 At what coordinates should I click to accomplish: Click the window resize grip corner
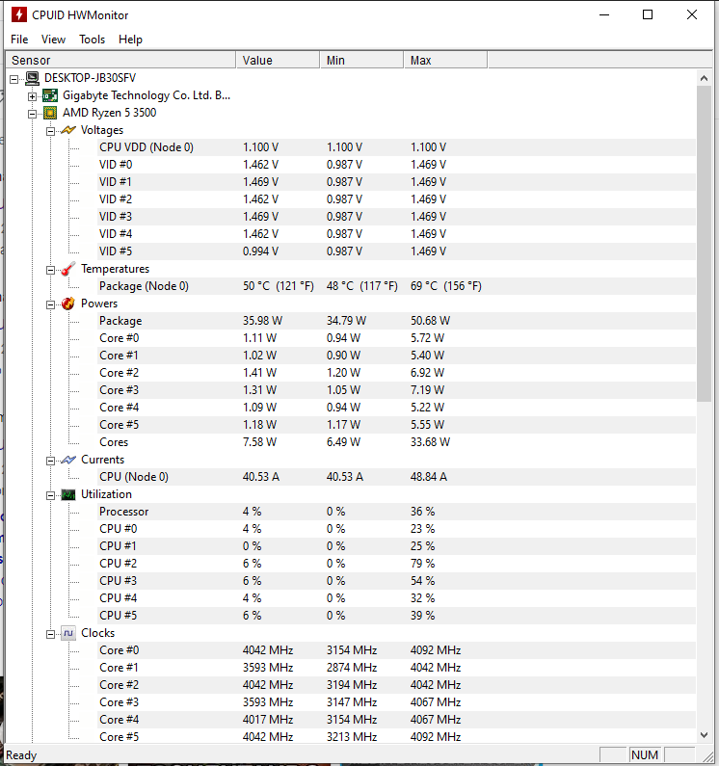[x=706, y=755]
